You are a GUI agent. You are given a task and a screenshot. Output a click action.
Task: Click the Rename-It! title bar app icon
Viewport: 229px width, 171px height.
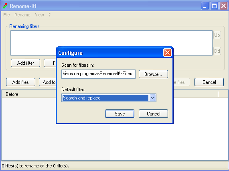coord(5,6)
